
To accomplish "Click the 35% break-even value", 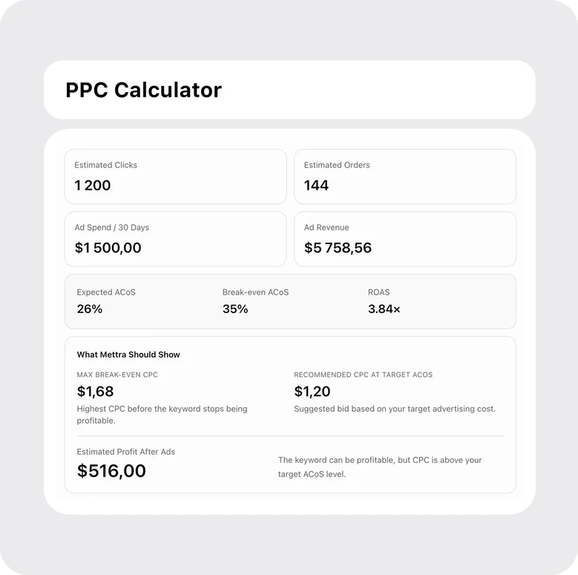I will [235, 309].
